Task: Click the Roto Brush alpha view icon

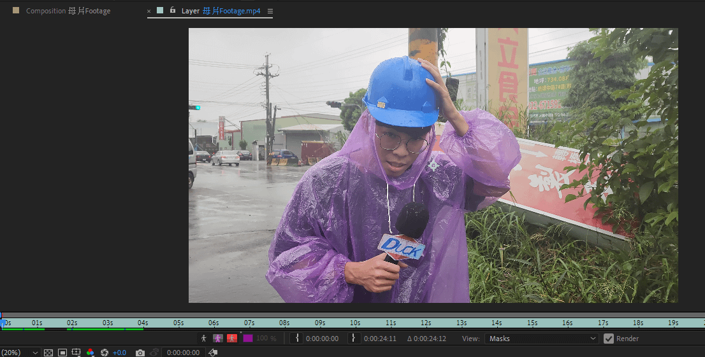Action: [204, 339]
